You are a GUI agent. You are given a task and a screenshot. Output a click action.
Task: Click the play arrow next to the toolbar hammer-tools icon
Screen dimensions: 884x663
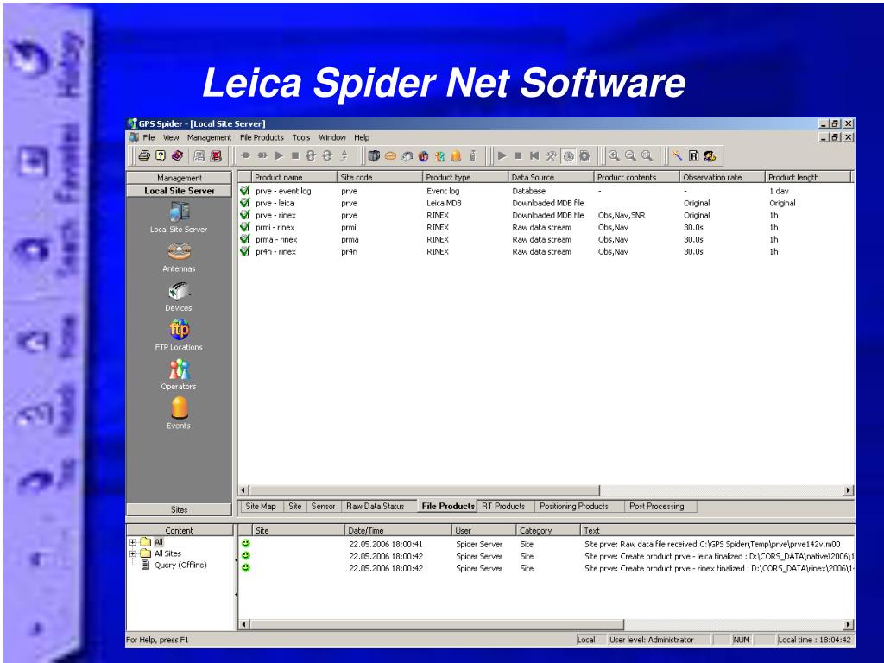[502, 155]
